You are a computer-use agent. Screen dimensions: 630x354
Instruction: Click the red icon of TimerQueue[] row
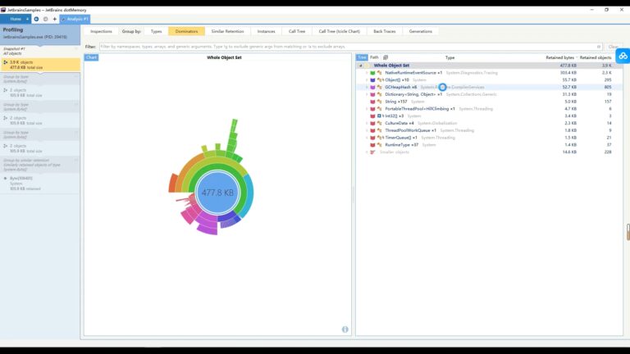coord(372,138)
